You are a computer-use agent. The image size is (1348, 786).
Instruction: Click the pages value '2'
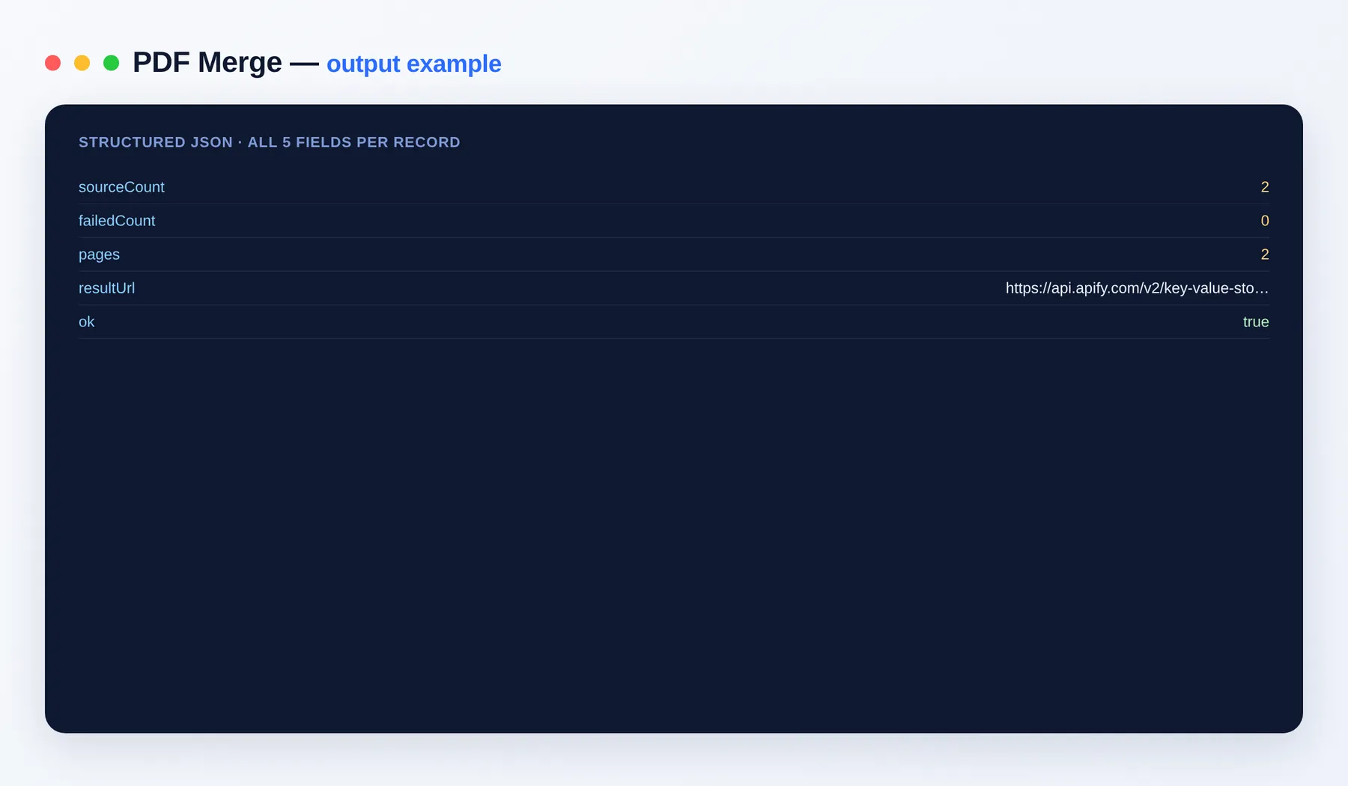(x=1265, y=255)
